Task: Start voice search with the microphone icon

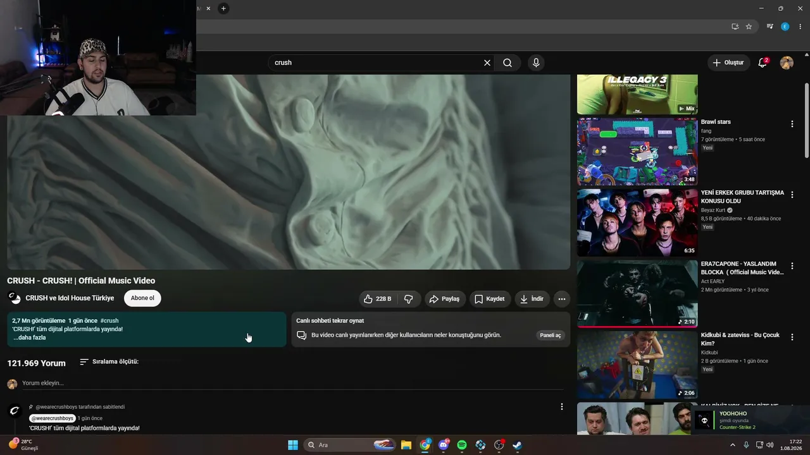Action: (536, 63)
